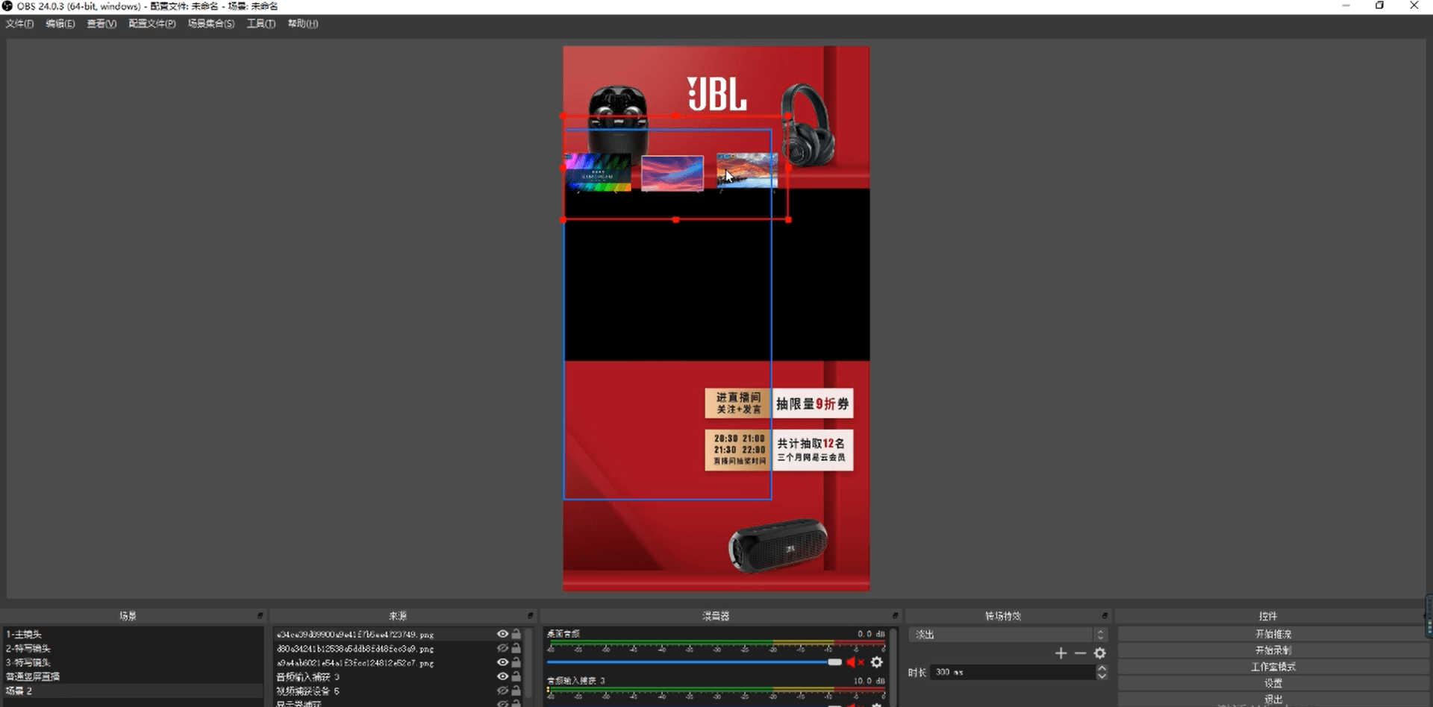Lock the second png source
The width and height of the screenshot is (1433, 707).
[516, 648]
